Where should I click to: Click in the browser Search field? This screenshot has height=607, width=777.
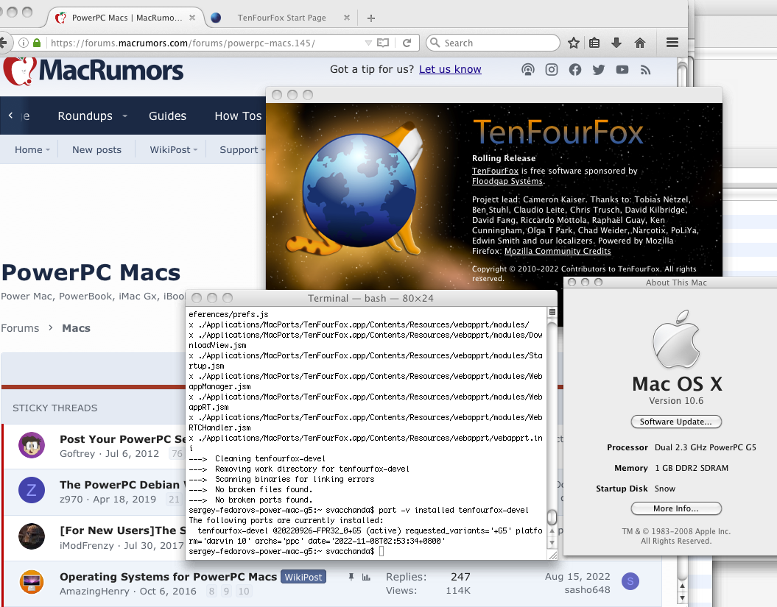point(493,43)
